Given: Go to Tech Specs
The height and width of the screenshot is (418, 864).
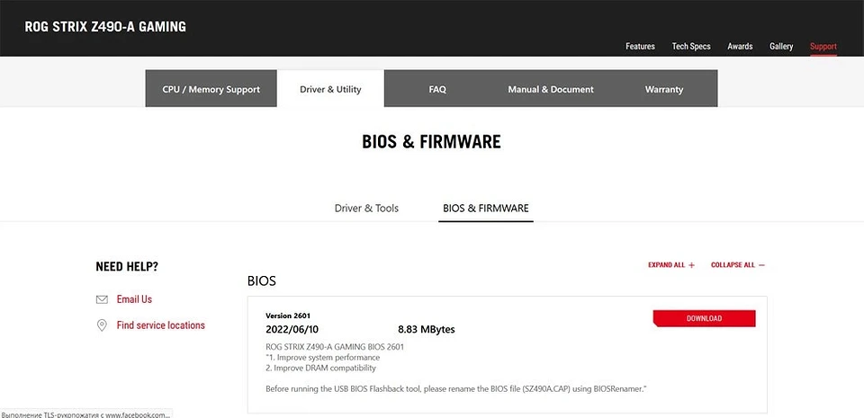Looking at the screenshot, I should point(691,47).
